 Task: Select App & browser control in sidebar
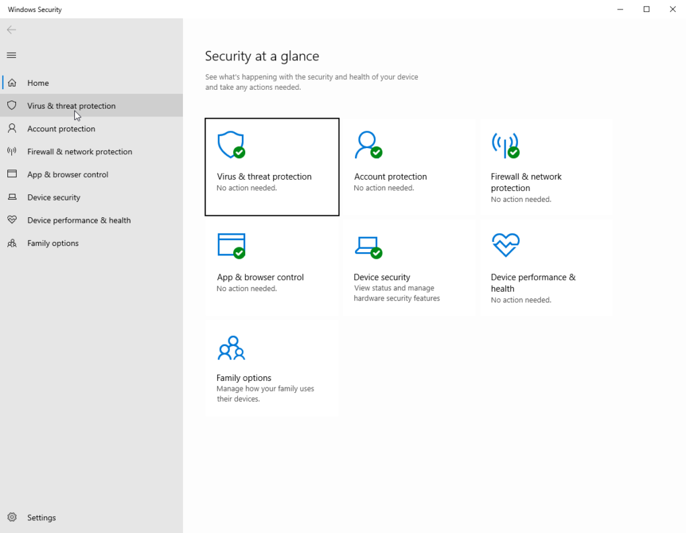point(91,174)
